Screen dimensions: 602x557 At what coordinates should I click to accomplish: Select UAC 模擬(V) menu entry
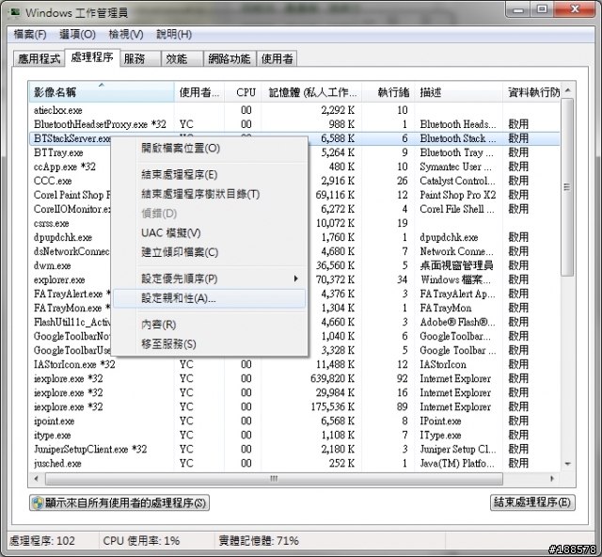click(x=209, y=232)
